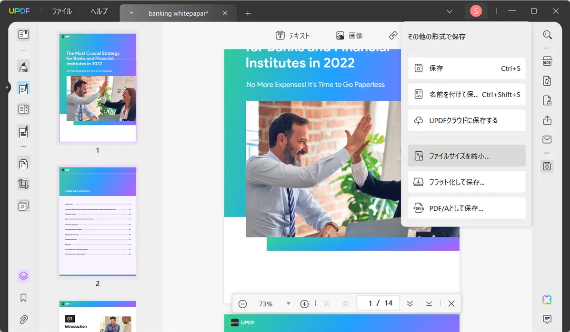Open the Organize Pages tool
Image resolution: width=570 pixels, height=332 pixels.
pos(24,164)
